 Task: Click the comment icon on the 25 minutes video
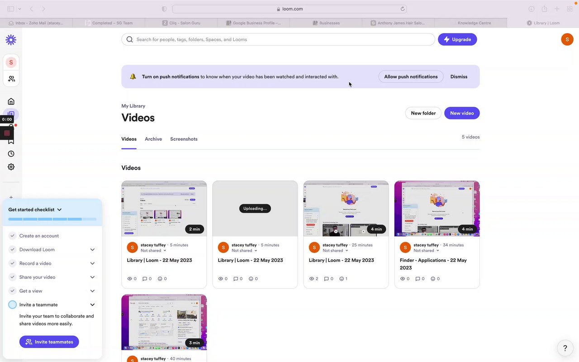327,279
